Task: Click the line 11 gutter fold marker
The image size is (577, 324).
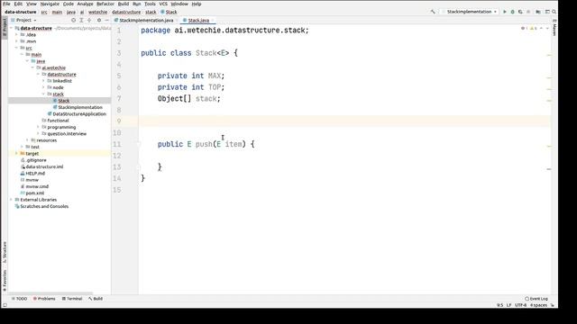Action: (139, 144)
